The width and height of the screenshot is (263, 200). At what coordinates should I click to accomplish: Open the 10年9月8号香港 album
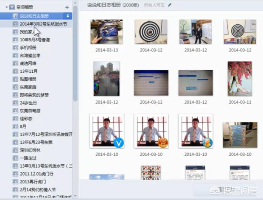pos(35,40)
